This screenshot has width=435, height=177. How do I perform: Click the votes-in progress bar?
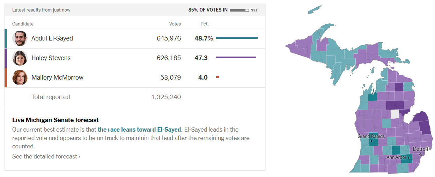pyautogui.click(x=239, y=10)
